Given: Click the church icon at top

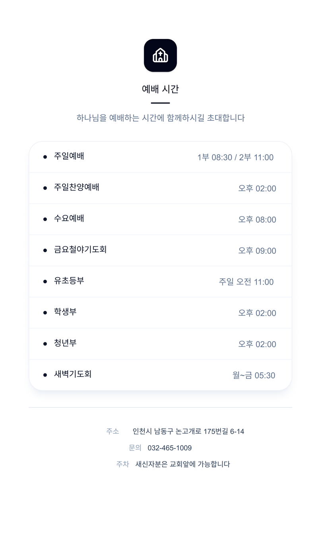Looking at the screenshot, I should (x=160, y=56).
